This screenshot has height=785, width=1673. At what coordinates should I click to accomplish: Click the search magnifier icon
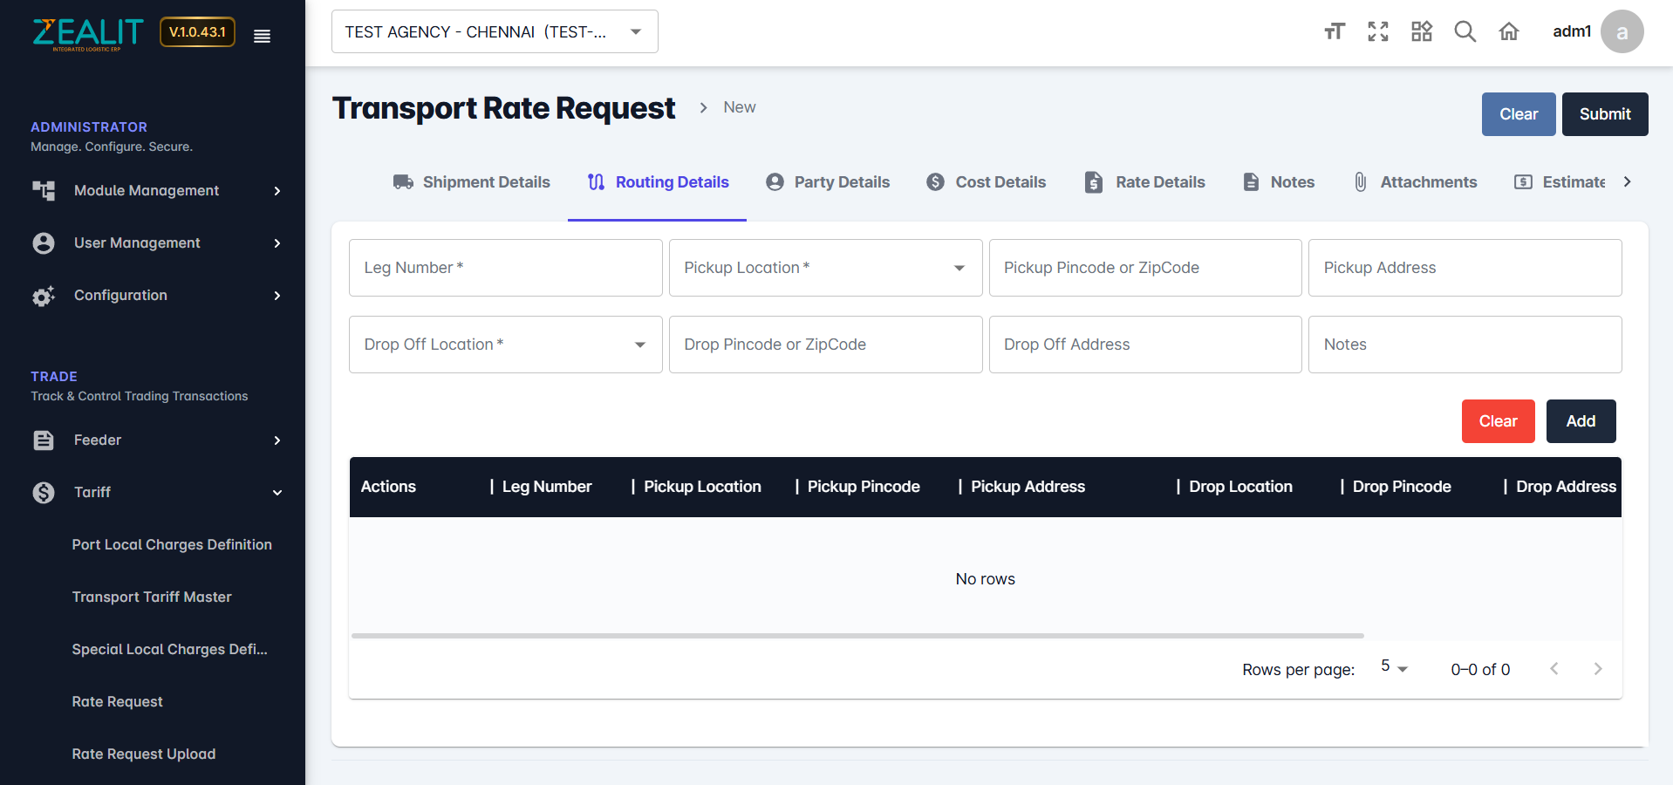tap(1465, 32)
